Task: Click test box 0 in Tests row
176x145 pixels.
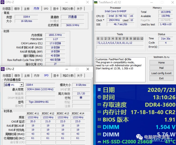Action: coord(98,39)
